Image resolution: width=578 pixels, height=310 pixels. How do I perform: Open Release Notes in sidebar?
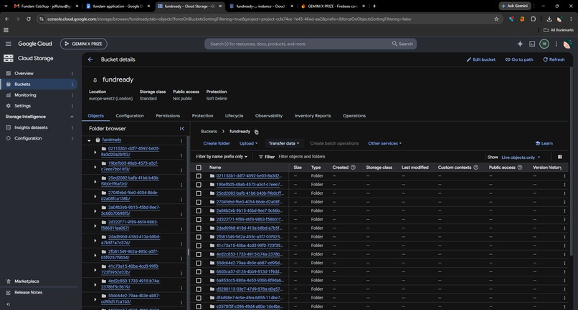29,292
